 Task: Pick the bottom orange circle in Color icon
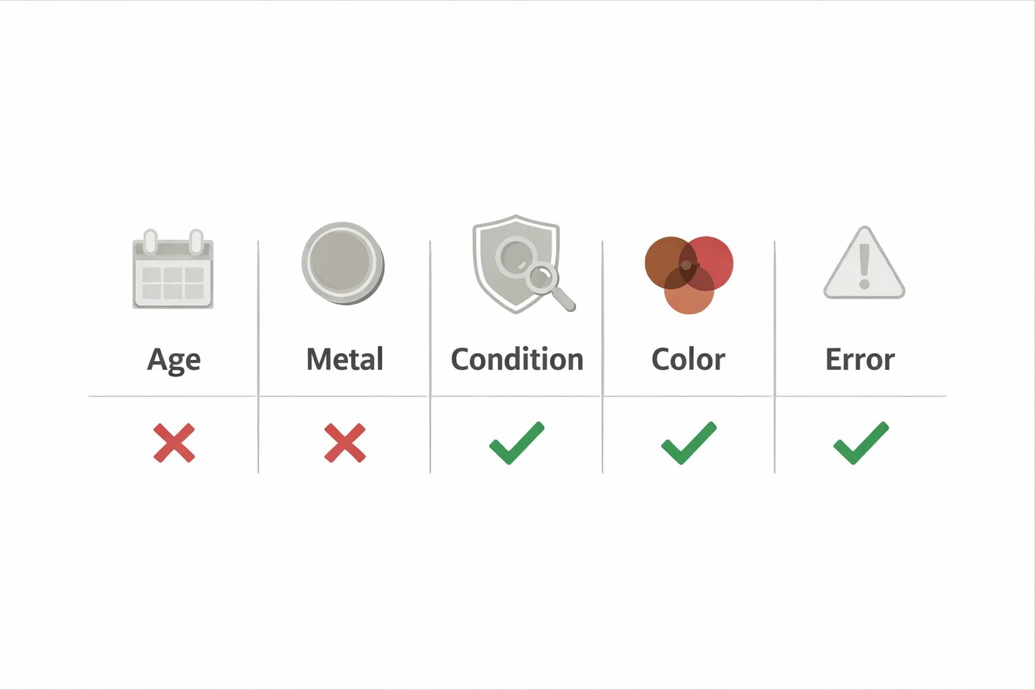pos(689,296)
